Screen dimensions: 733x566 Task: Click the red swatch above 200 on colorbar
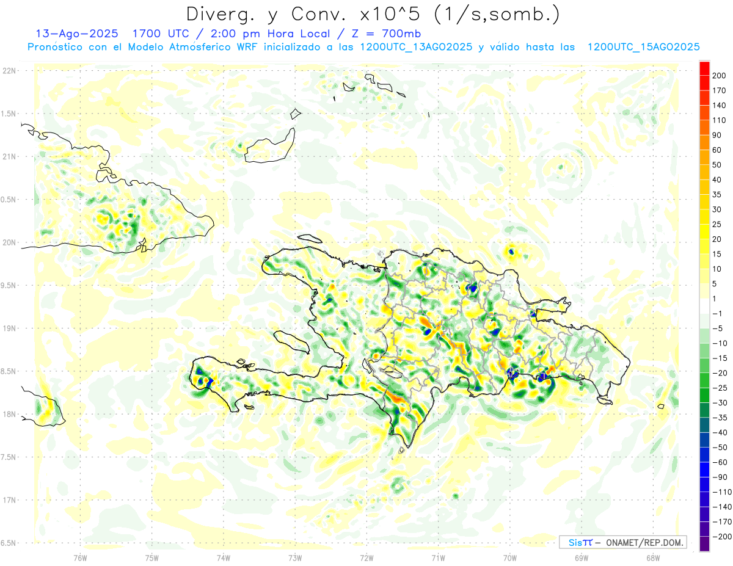(x=704, y=68)
